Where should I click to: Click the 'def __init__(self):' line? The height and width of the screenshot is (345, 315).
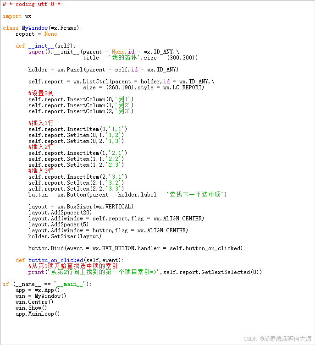click(45, 46)
